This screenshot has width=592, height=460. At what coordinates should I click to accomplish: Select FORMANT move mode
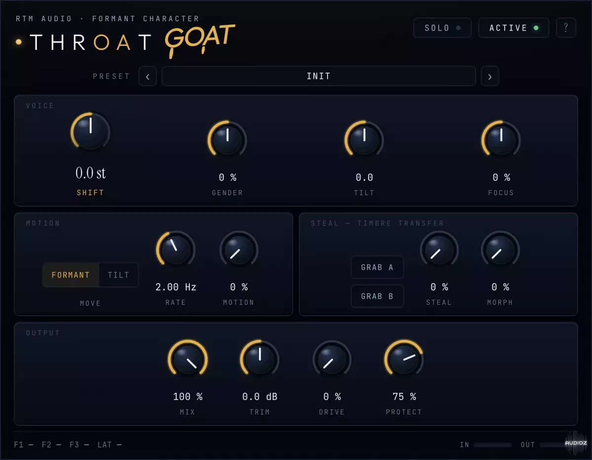71,275
